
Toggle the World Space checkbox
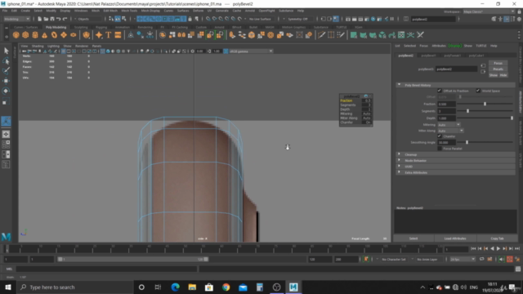pos(478,91)
